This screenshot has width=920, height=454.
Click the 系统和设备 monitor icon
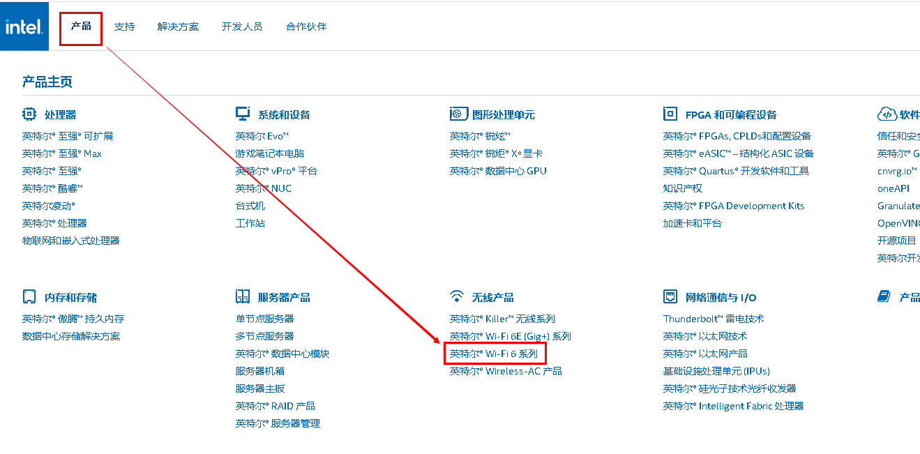243,114
